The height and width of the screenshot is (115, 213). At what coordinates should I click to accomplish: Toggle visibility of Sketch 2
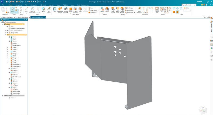tap(9, 41)
